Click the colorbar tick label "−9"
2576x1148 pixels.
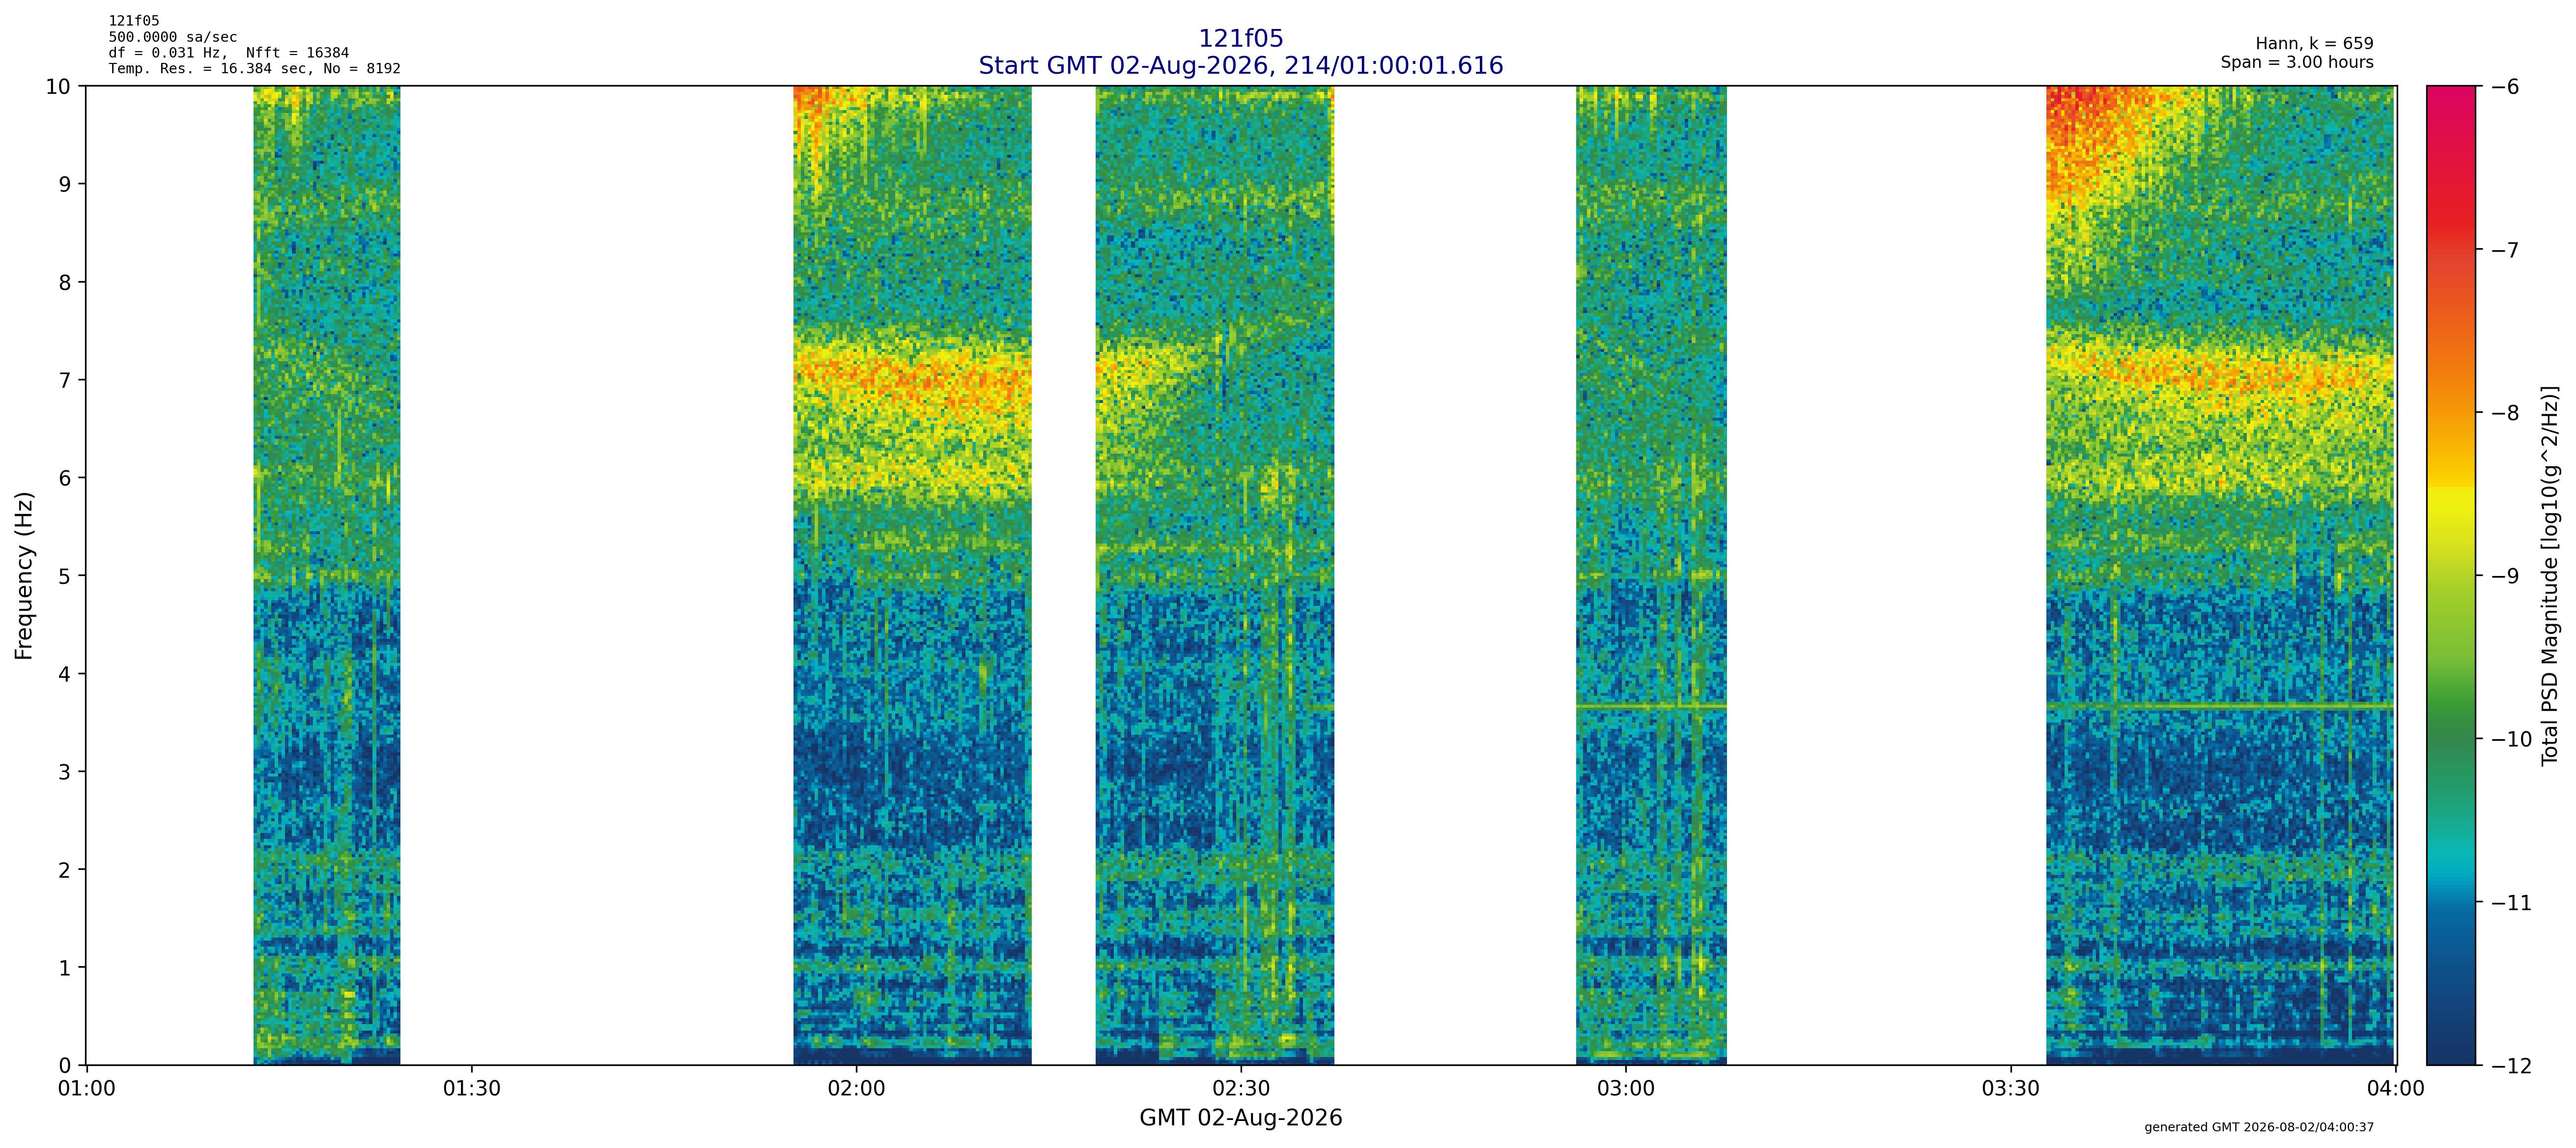click(2505, 577)
